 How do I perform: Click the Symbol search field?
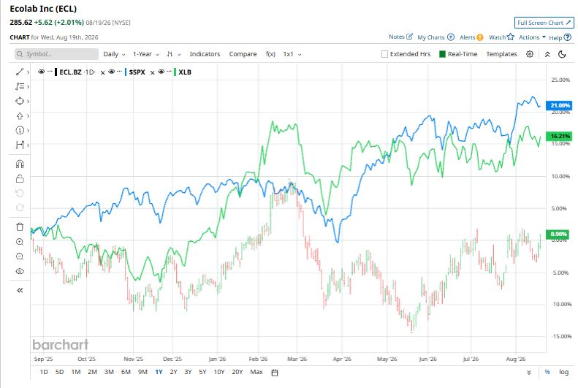click(x=56, y=54)
